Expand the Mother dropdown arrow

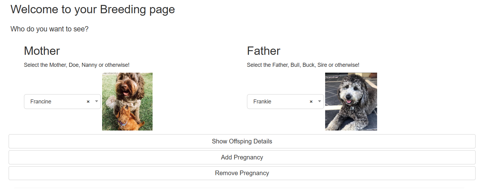[97, 101]
